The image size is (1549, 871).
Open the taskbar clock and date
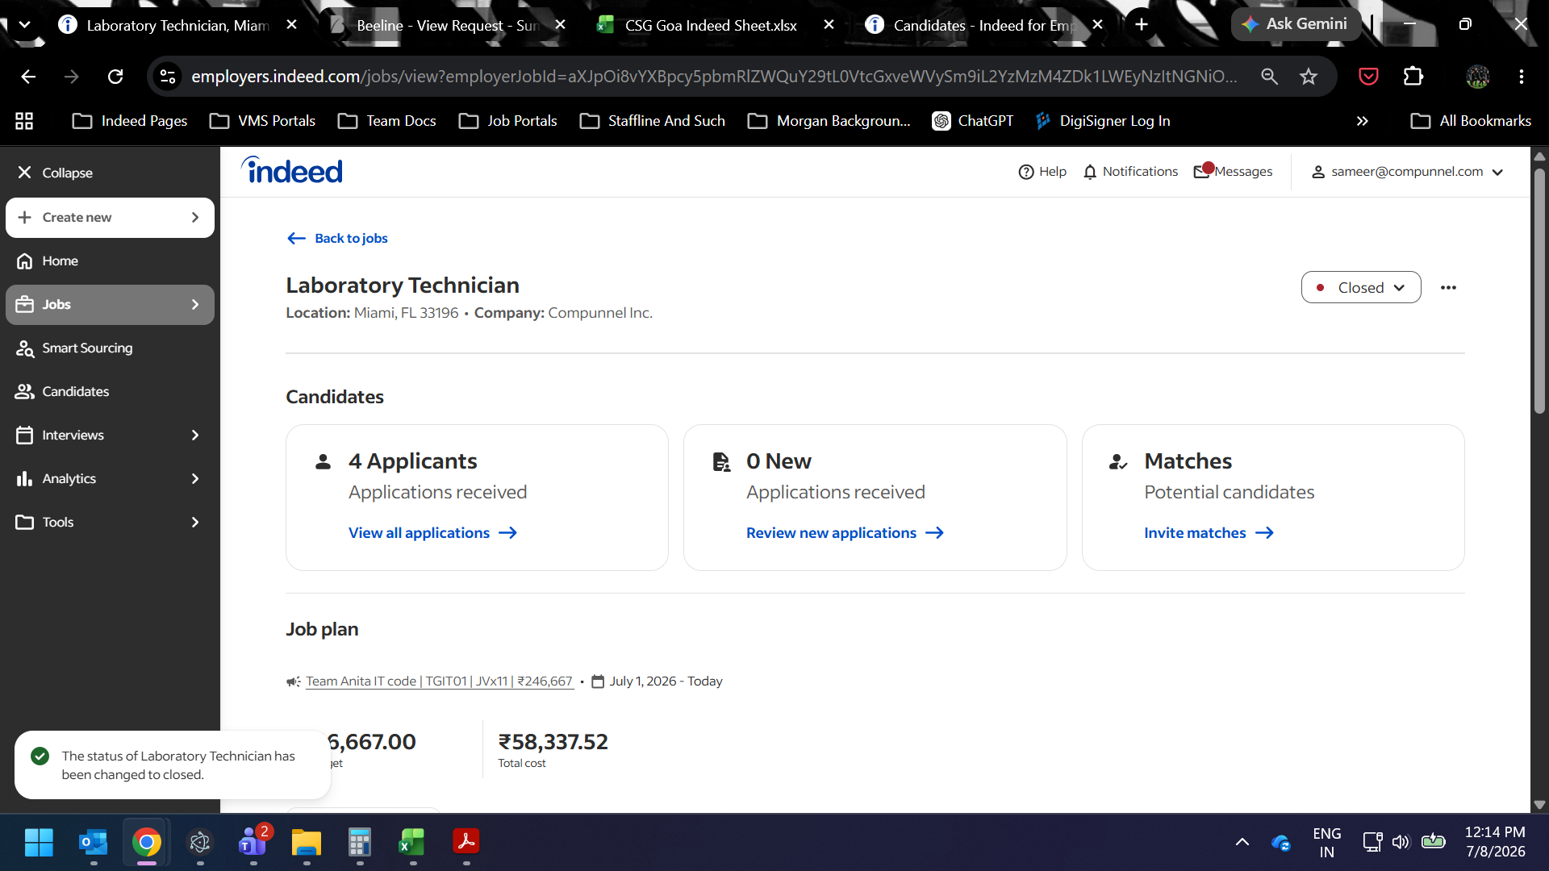pos(1495,843)
